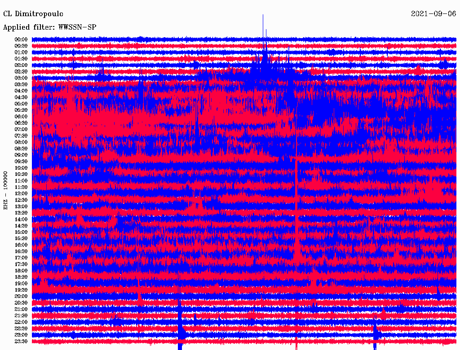Select the 18:00 time row label
The image size is (460, 350).
21,271
